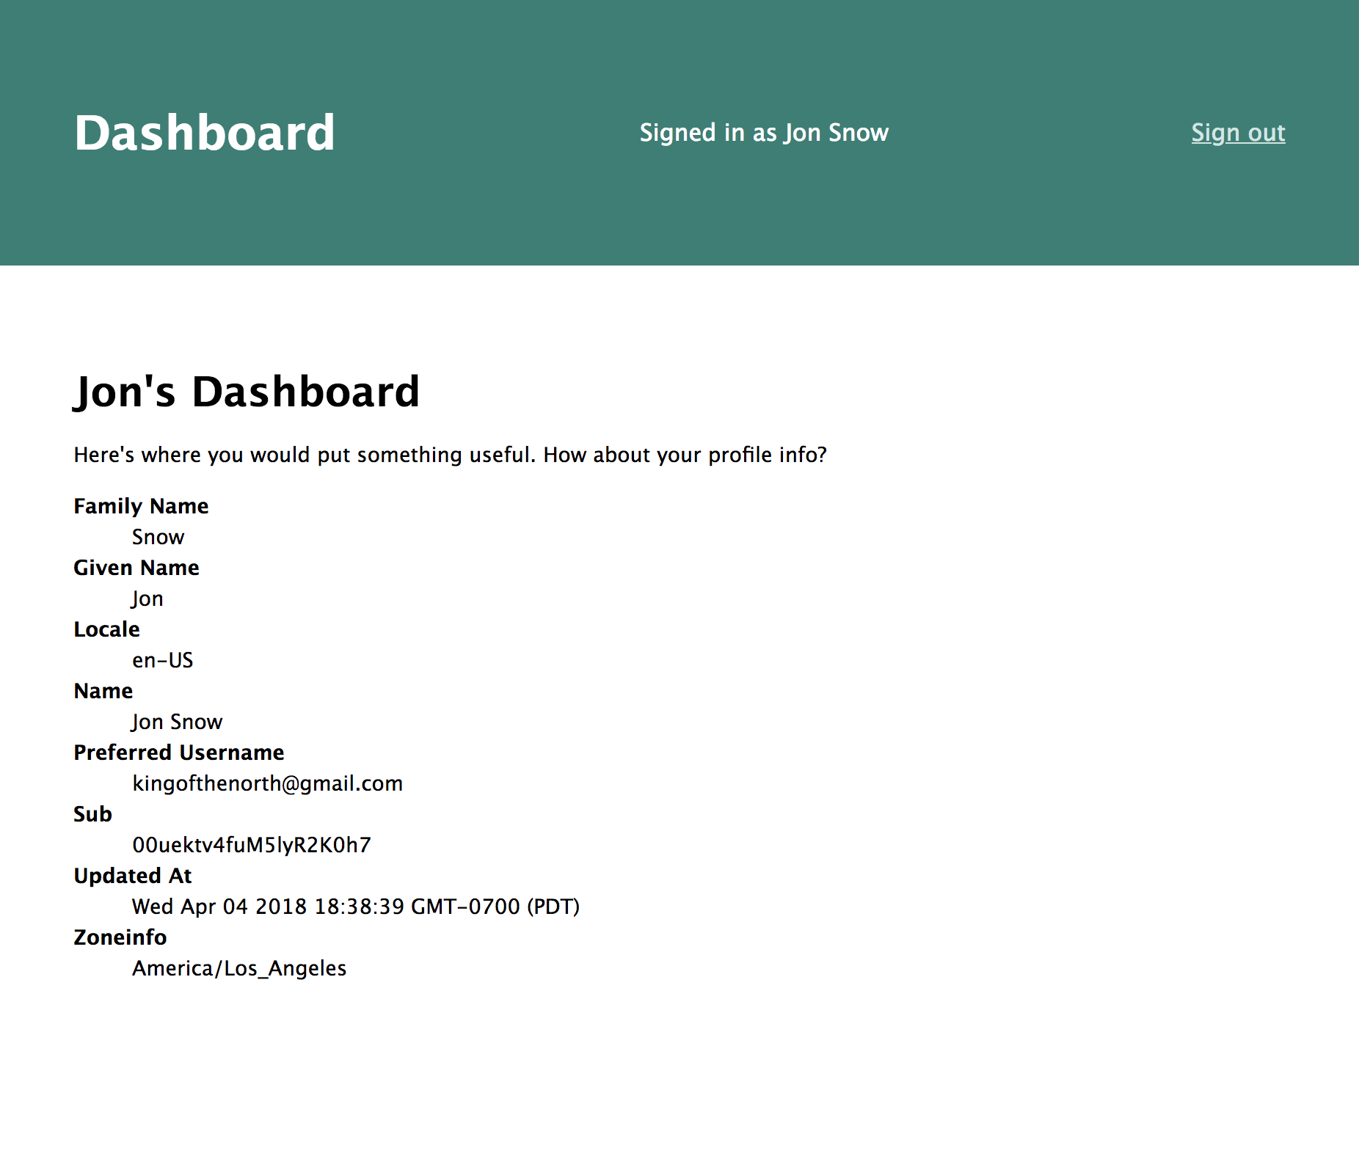
Task: Click the Preferred Username label
Action: (178, 753)
